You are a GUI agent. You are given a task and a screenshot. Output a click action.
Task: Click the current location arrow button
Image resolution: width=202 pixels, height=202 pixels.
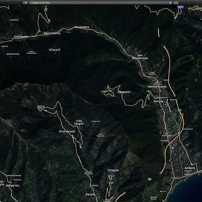point(26,3)
